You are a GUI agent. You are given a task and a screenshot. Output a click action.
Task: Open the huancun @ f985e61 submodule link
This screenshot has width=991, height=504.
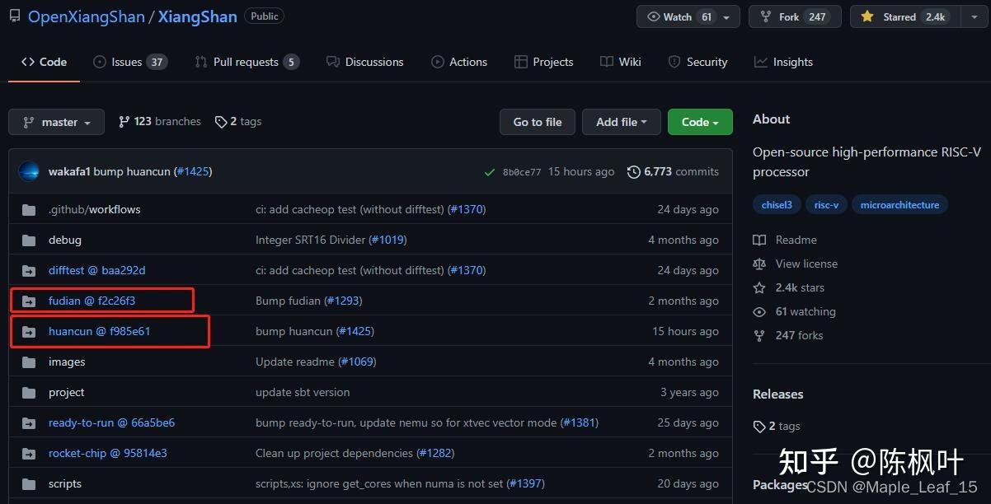click(99, 331)
